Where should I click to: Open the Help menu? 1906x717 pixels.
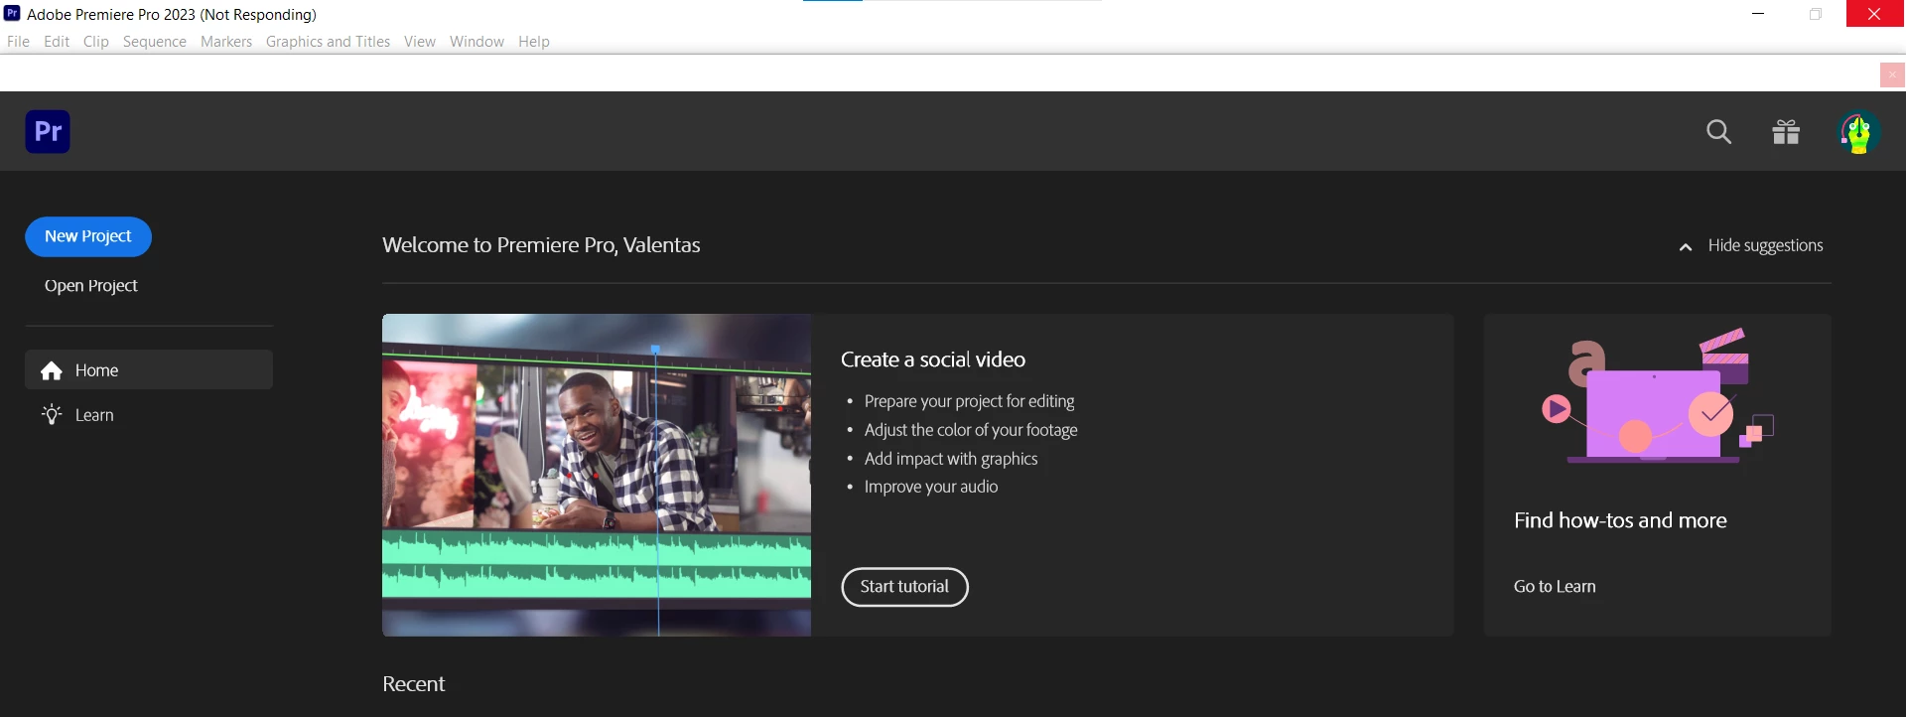pyautogui.click(x=534, y=42)
